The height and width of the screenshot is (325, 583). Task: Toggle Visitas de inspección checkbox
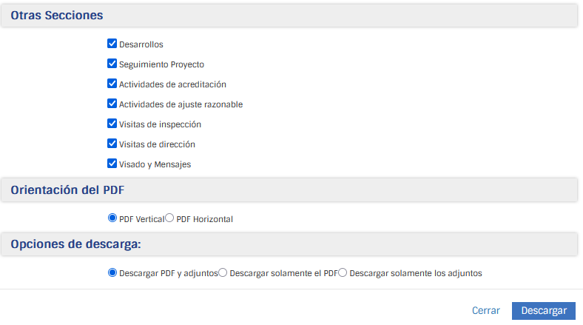pos(112,124)
